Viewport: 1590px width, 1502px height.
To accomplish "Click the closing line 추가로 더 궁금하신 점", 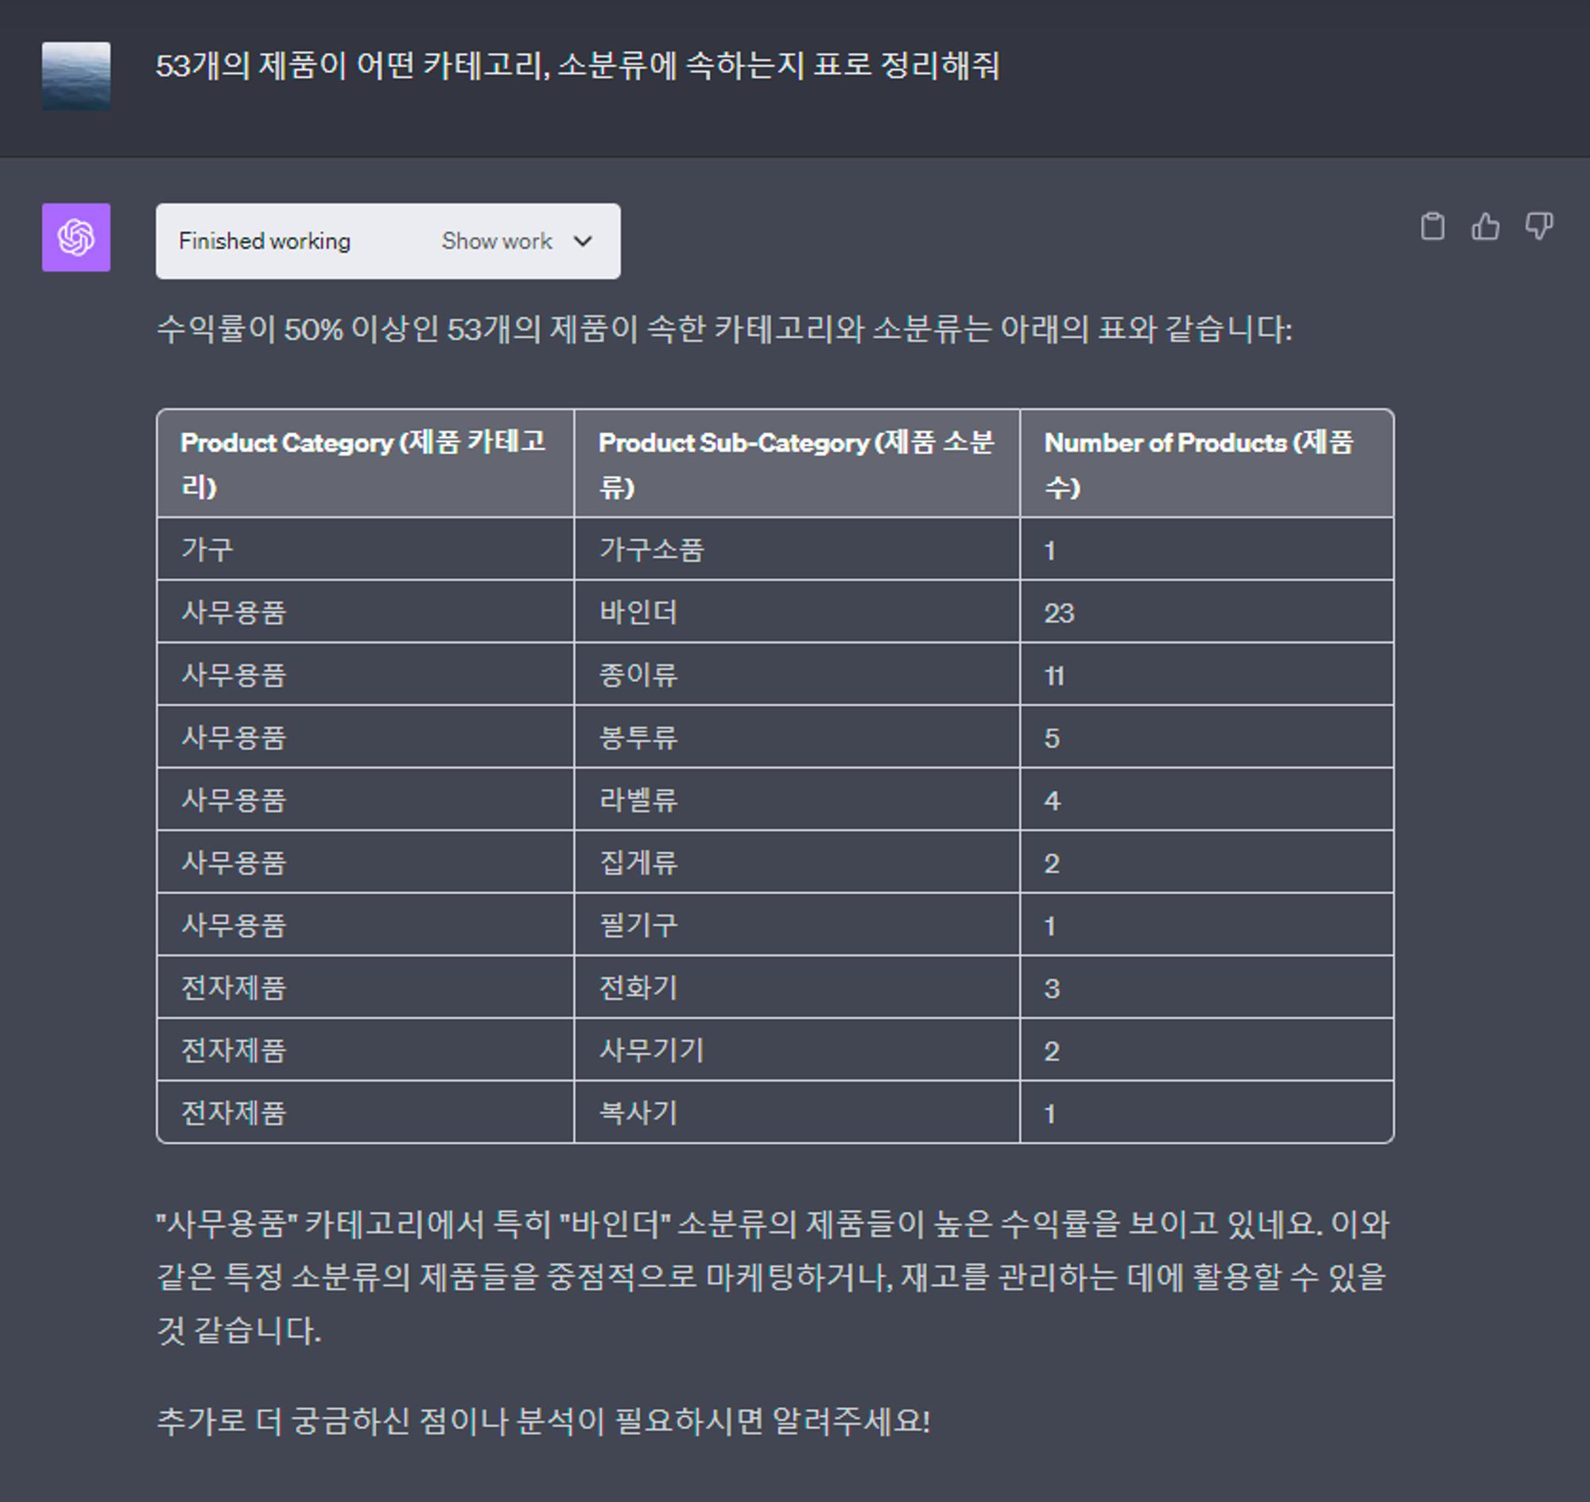I will pos(543,1421).
